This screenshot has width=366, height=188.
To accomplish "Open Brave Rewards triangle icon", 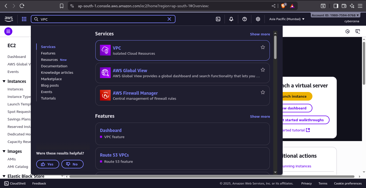I will [x=292, y=6].
